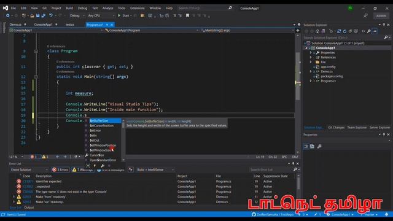Click Properties panel Property Pages wrench icon
The image size is (393, 221).
coord(319,146)
